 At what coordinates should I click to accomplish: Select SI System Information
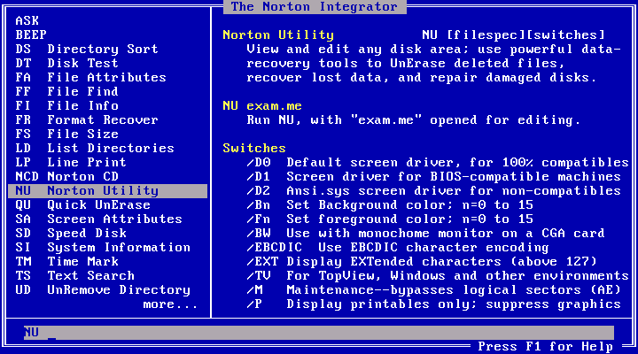(103, 248)
